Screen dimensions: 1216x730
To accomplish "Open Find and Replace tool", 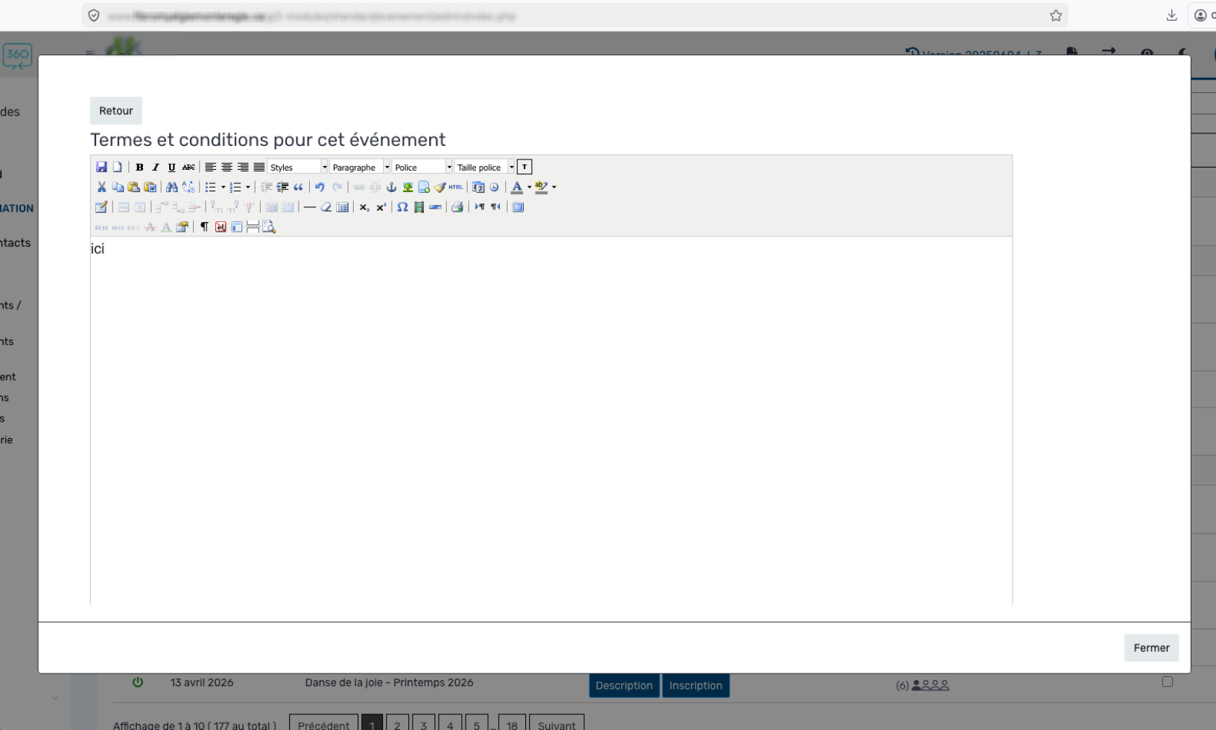I will pos(189,187).
